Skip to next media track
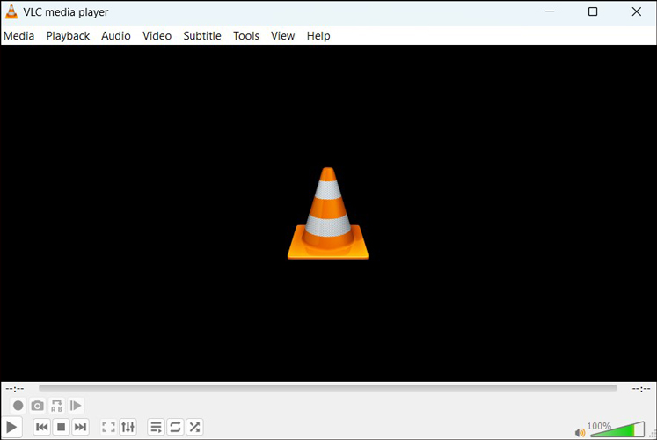 pyautogui.click(x=80, y=427)
